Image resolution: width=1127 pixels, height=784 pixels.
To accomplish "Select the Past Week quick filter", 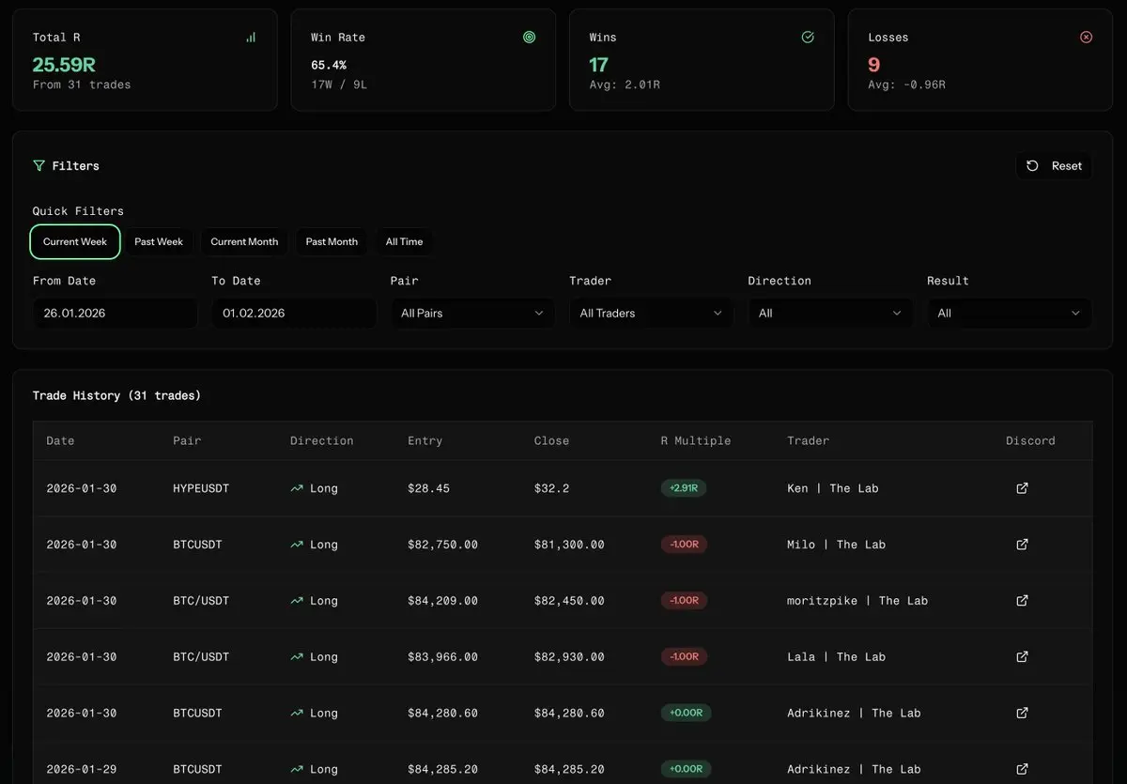I will click(x=159, y=241).
